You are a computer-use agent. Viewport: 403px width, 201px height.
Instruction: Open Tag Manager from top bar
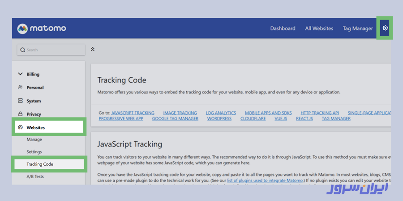click(358, 29)
